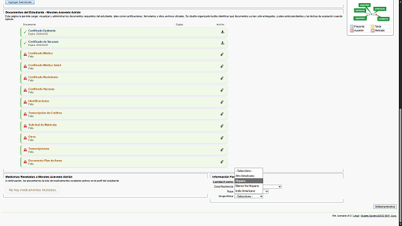Viewport: 402px width, 226px height.
Task: Open the Legal footer link
Action: tap(356, 216)
